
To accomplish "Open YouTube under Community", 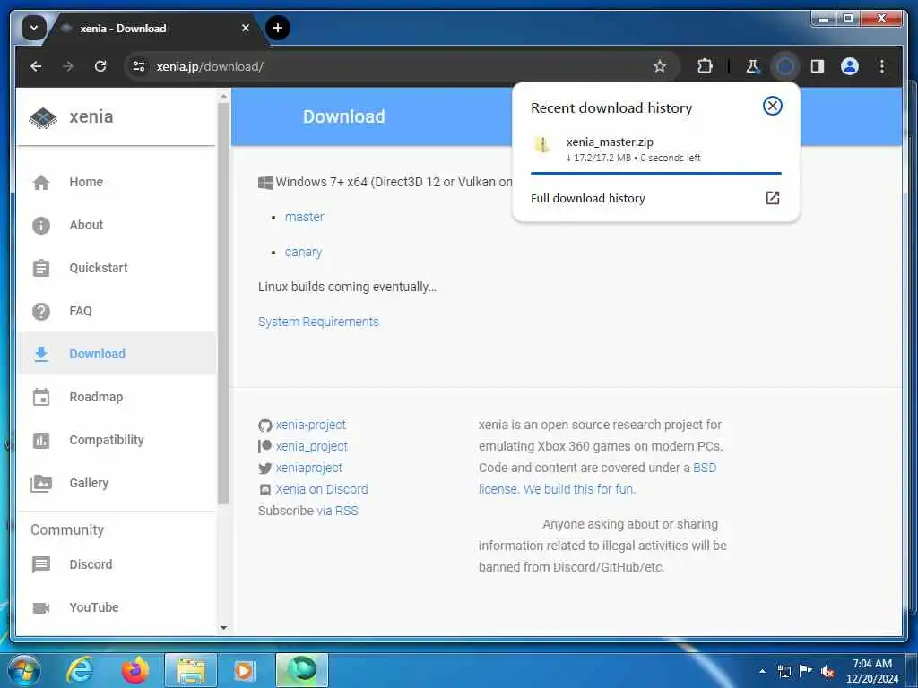I will (x=117, y=607).
